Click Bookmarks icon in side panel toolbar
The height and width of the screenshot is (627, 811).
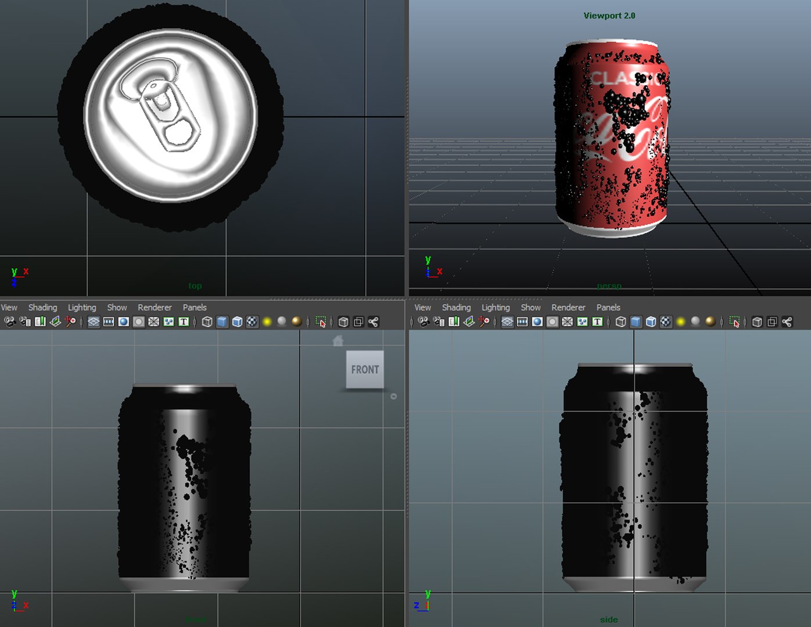454,322
